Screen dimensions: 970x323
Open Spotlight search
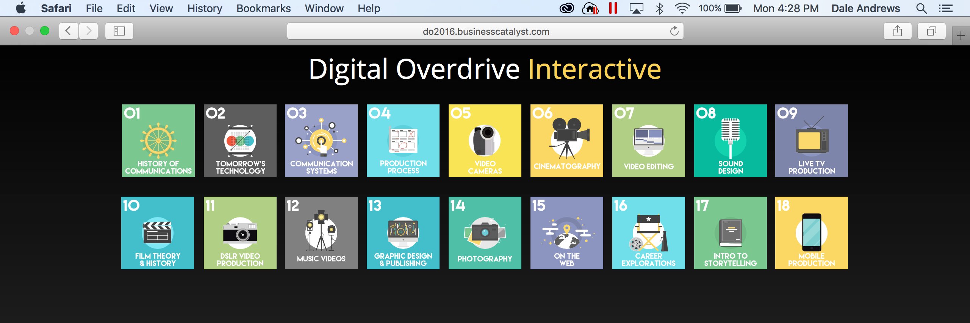coord(921,8)
